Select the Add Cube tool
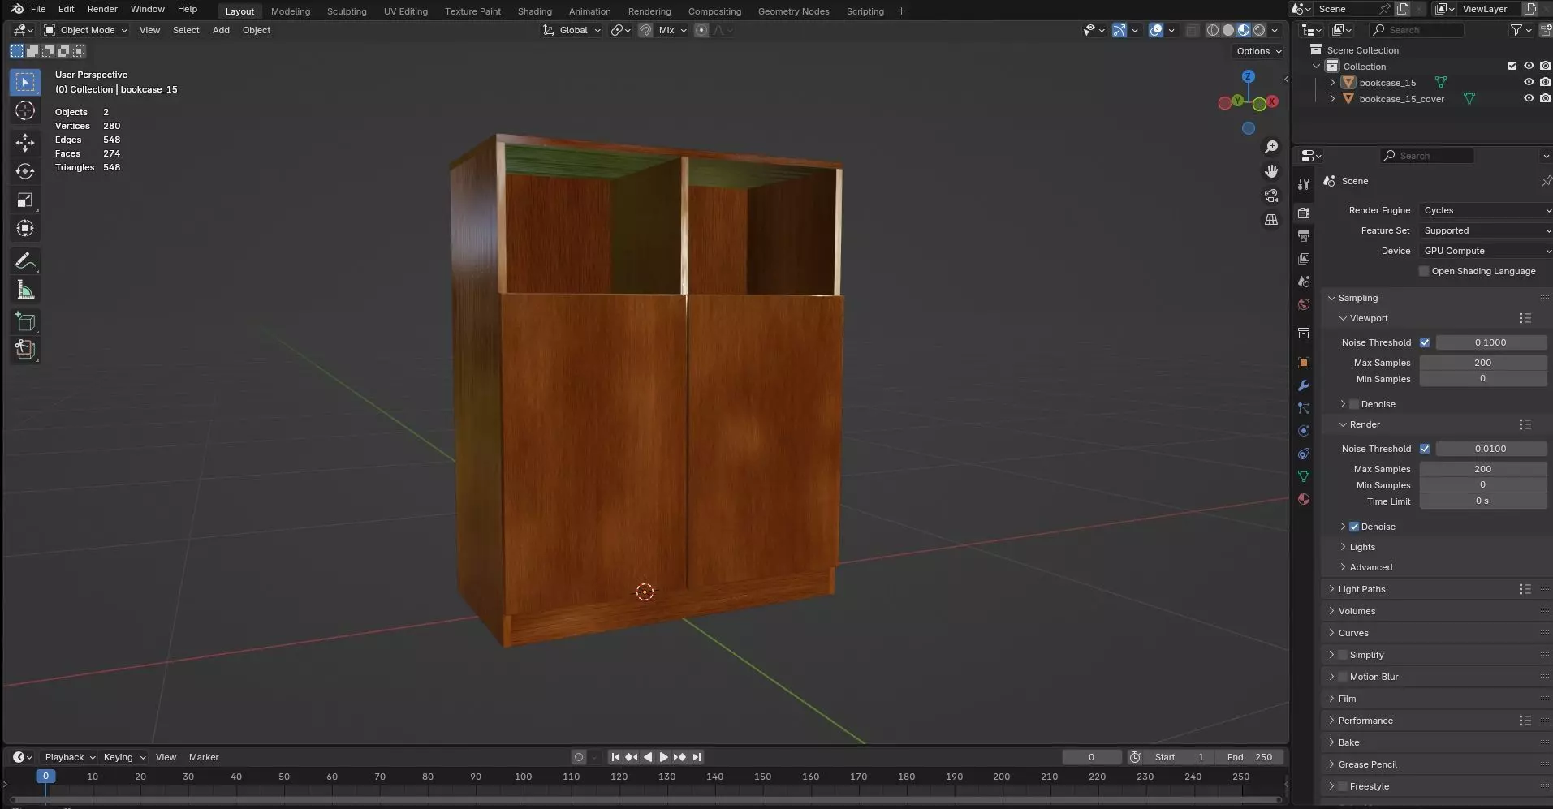 click(25, 322)
